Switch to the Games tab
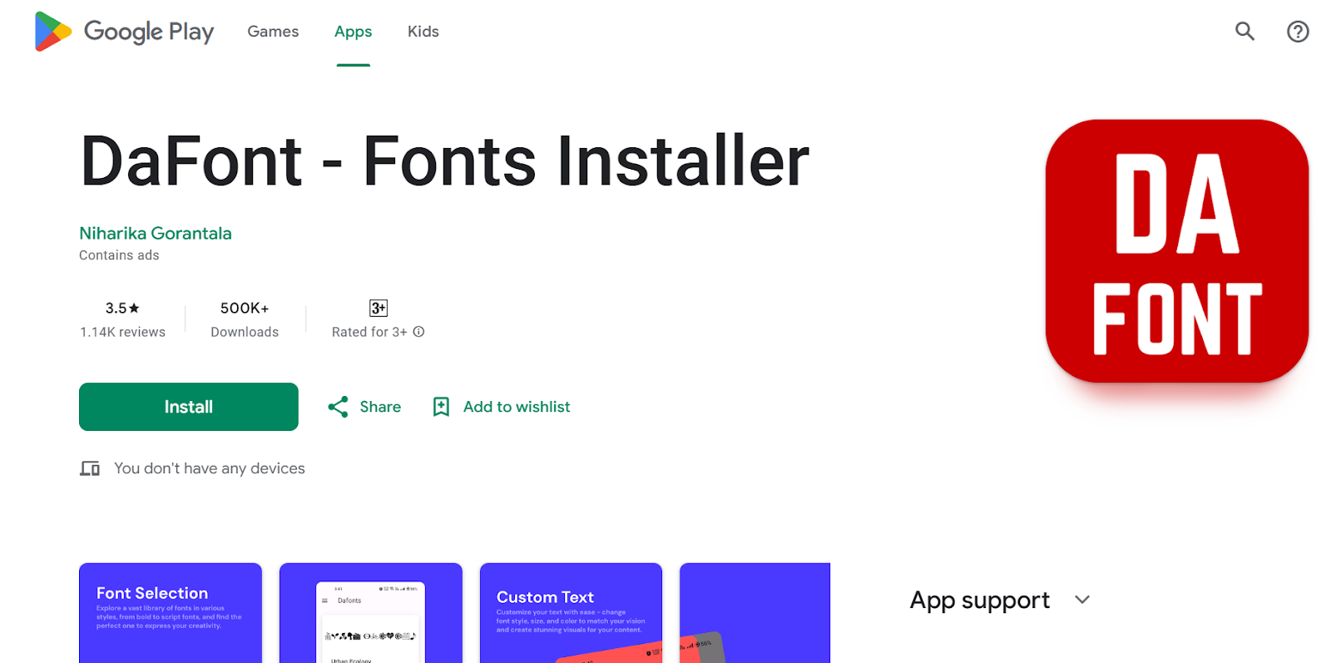1331x663 pixels. tap(273, 32)
